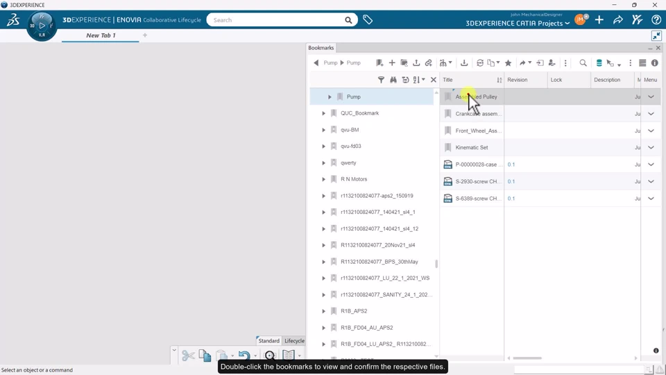Select the New Tab 1 tab
The height and width of the screenshot is (375, 666).
coord(101,35)
